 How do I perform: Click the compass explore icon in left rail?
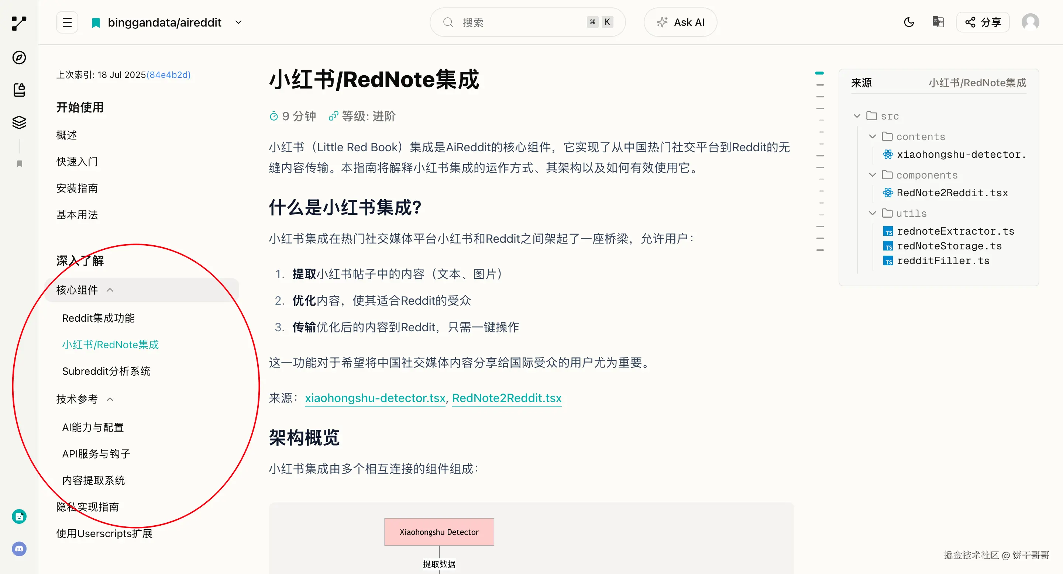[19, 57]
